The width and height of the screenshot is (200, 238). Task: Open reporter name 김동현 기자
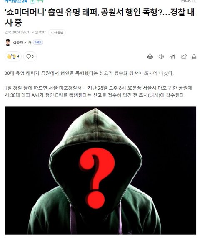coord(22,42)
